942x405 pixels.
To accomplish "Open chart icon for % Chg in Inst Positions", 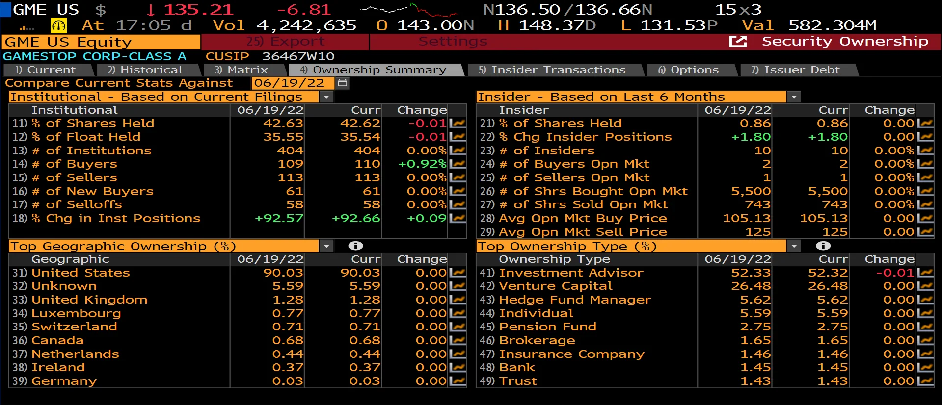I will (458, 218).
